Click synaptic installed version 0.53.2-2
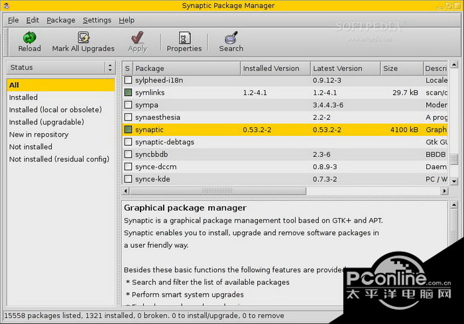 (x=257, y=130)
